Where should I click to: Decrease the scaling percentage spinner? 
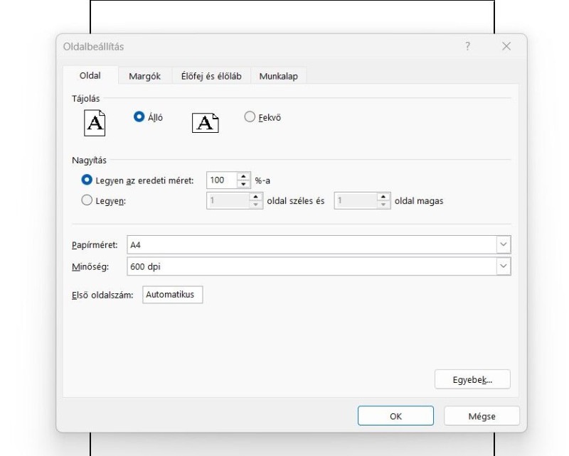click(243, 184)
